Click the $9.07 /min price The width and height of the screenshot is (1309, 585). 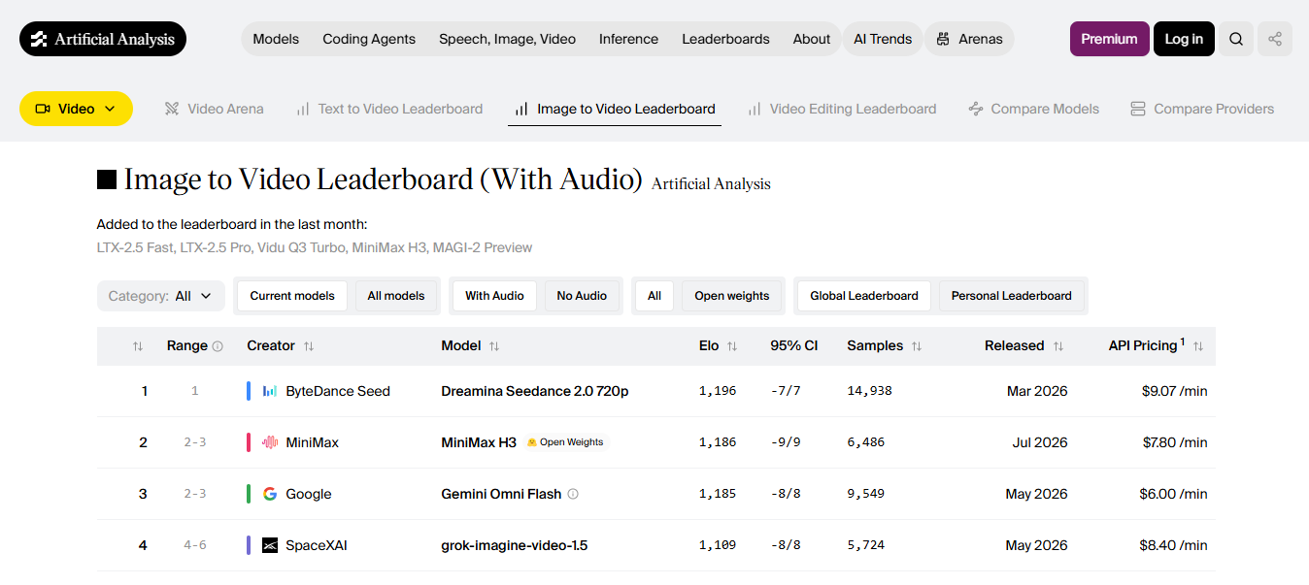pyautogui.click(x=1174, y=391)
